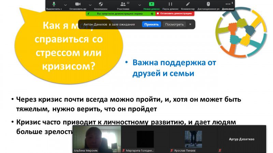
Task: Pause the screen share (Пауза демонстрации)
Action: click(170, 5)
